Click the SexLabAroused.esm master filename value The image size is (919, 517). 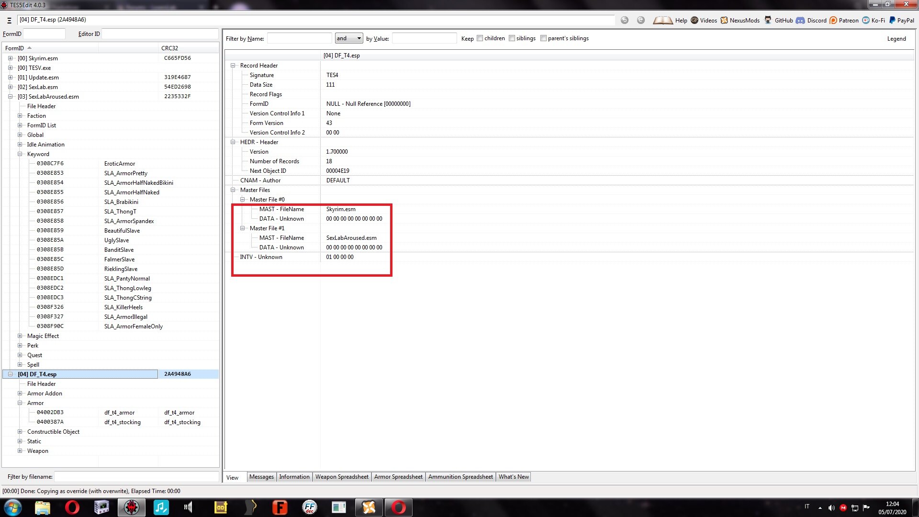click(351, 238)
